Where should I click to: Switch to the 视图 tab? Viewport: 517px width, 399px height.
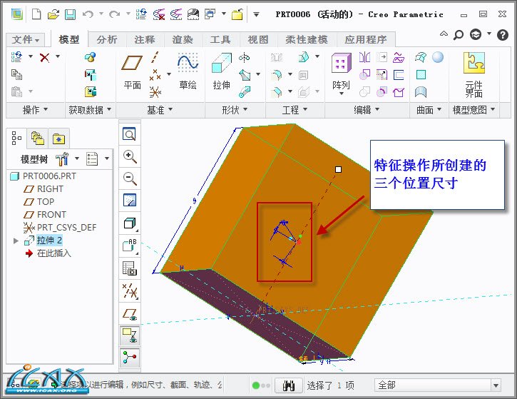click(x=258, y=40)
